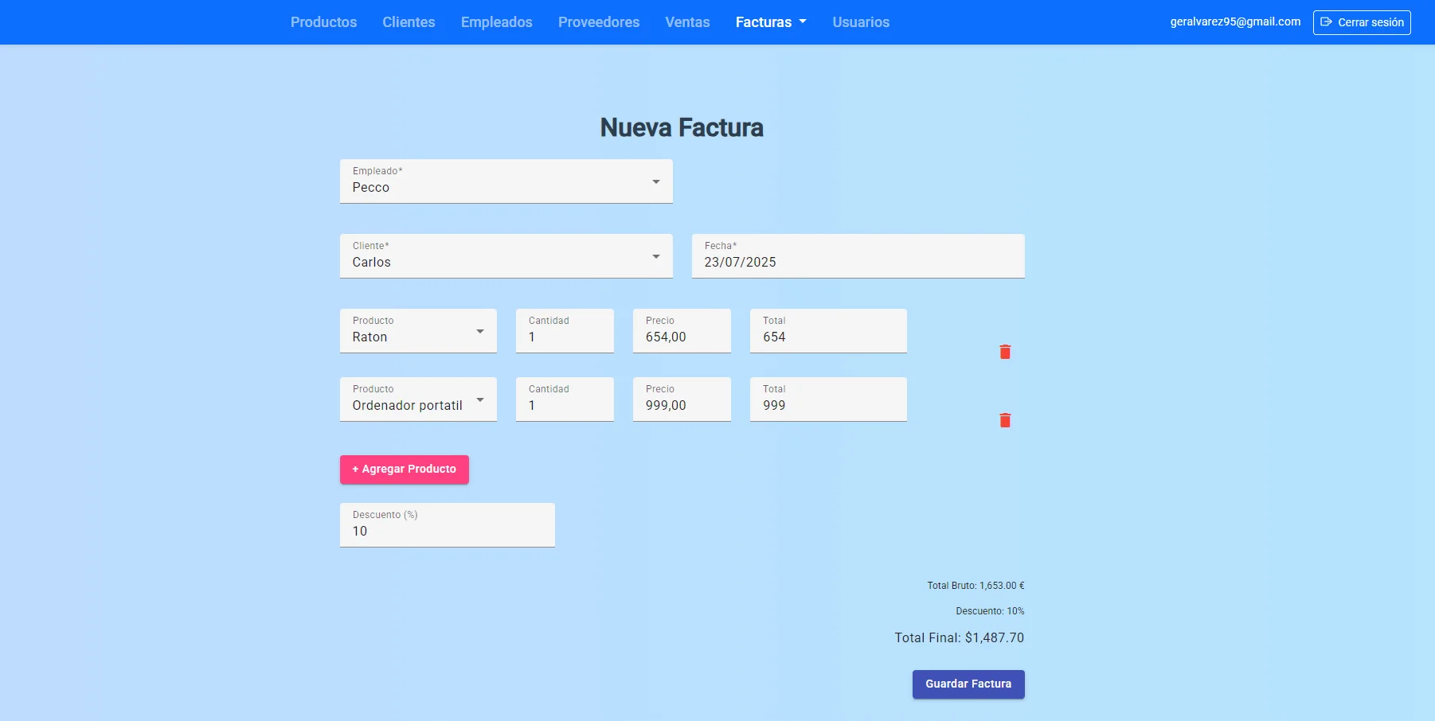Expand the Facturas menu chevron
Screen dimensions: 1435x721
click(x=803, y=22)
